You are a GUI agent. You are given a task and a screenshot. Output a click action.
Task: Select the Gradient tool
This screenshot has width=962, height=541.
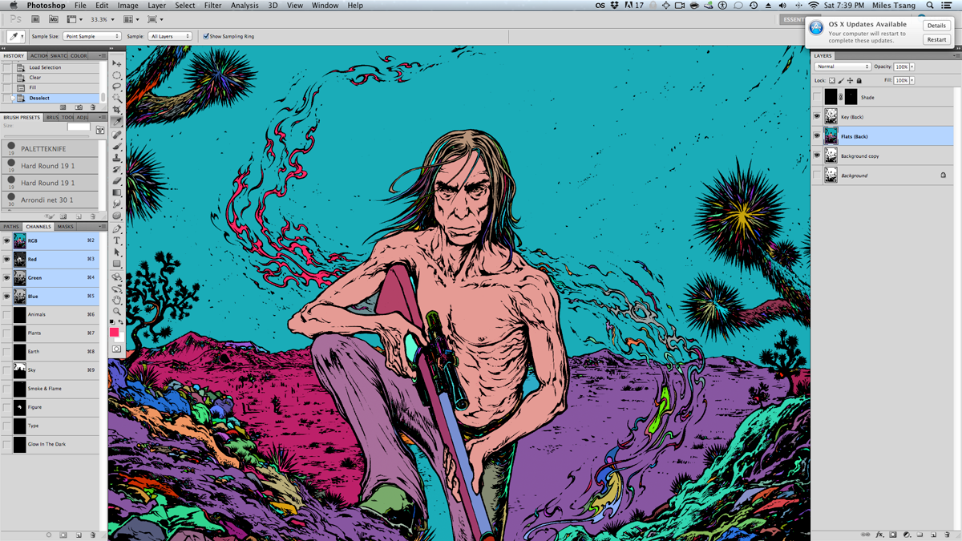117,193
